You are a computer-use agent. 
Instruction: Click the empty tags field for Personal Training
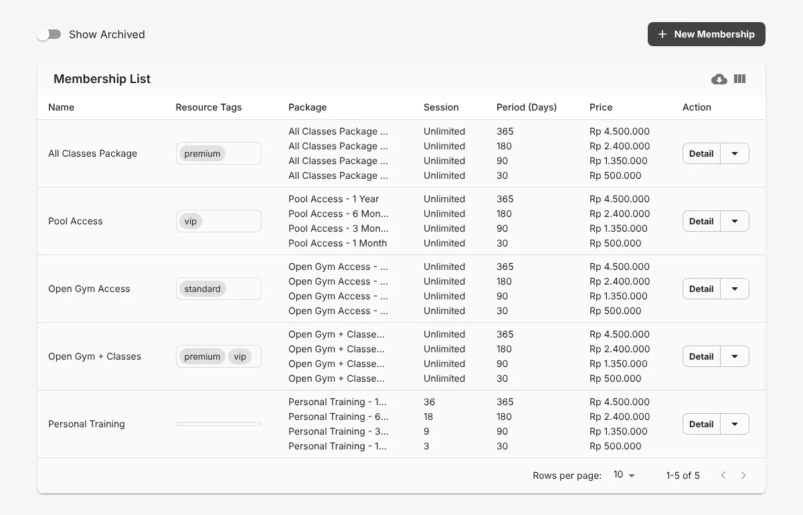click(x=219, y=424)
